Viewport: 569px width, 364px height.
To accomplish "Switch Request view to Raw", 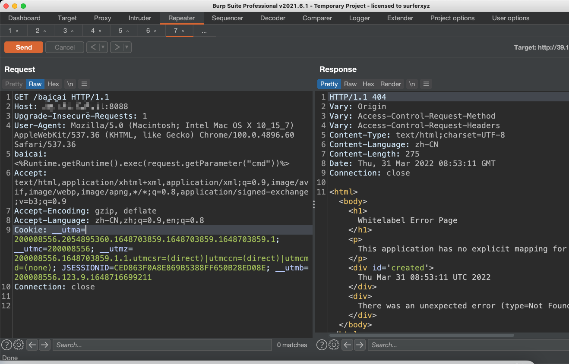I will [x=35, y=84].
